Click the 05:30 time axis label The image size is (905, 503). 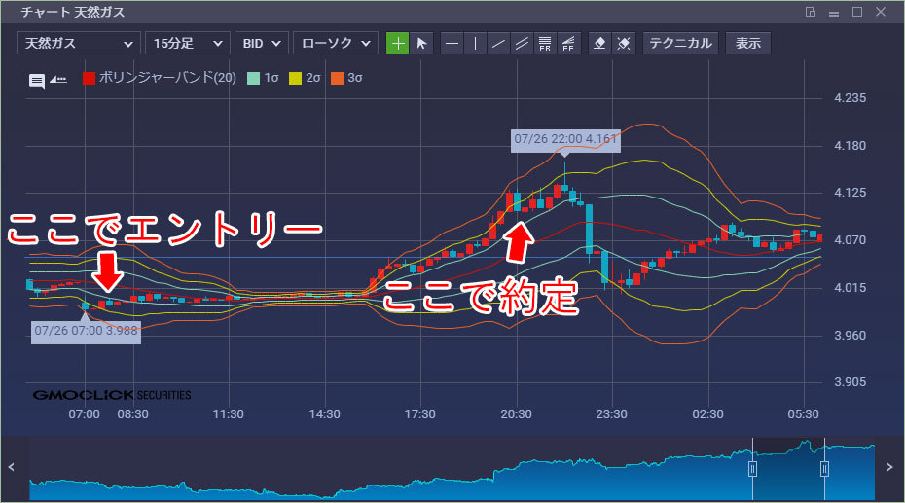[x=804, y=414]
